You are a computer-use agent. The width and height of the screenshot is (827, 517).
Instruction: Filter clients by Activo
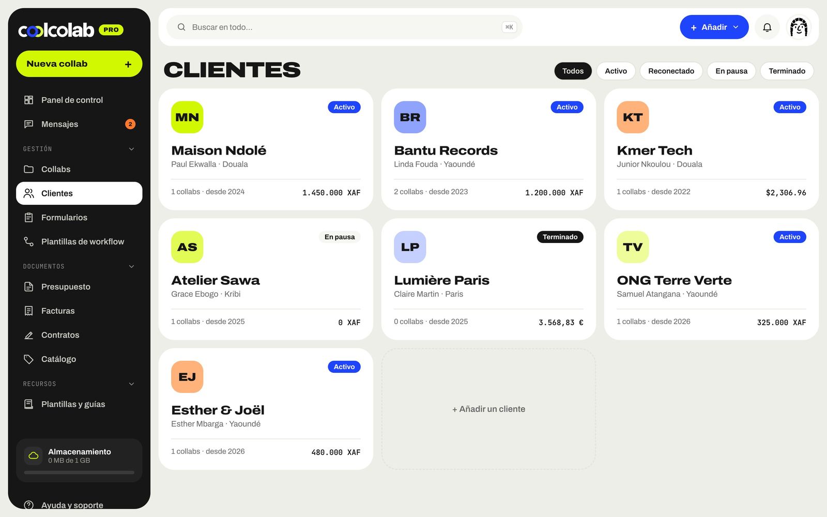click(x=616, y=71)
